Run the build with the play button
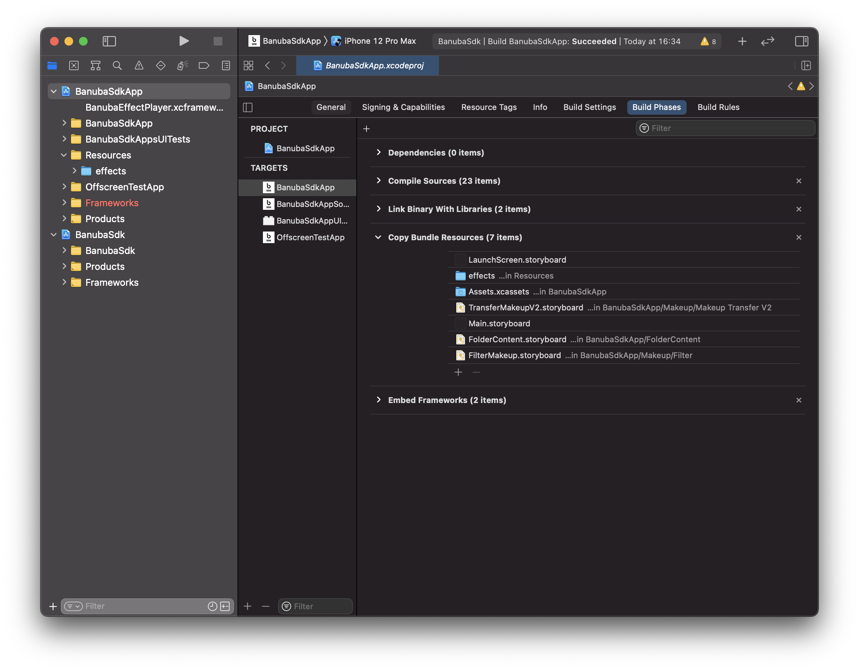The image size is (859, 670). 184,41
